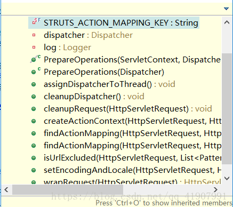Select cleanupRequest(HttpServletRequest) method
The width and height of the screenshot is (233, 207).
coord(128,109)
